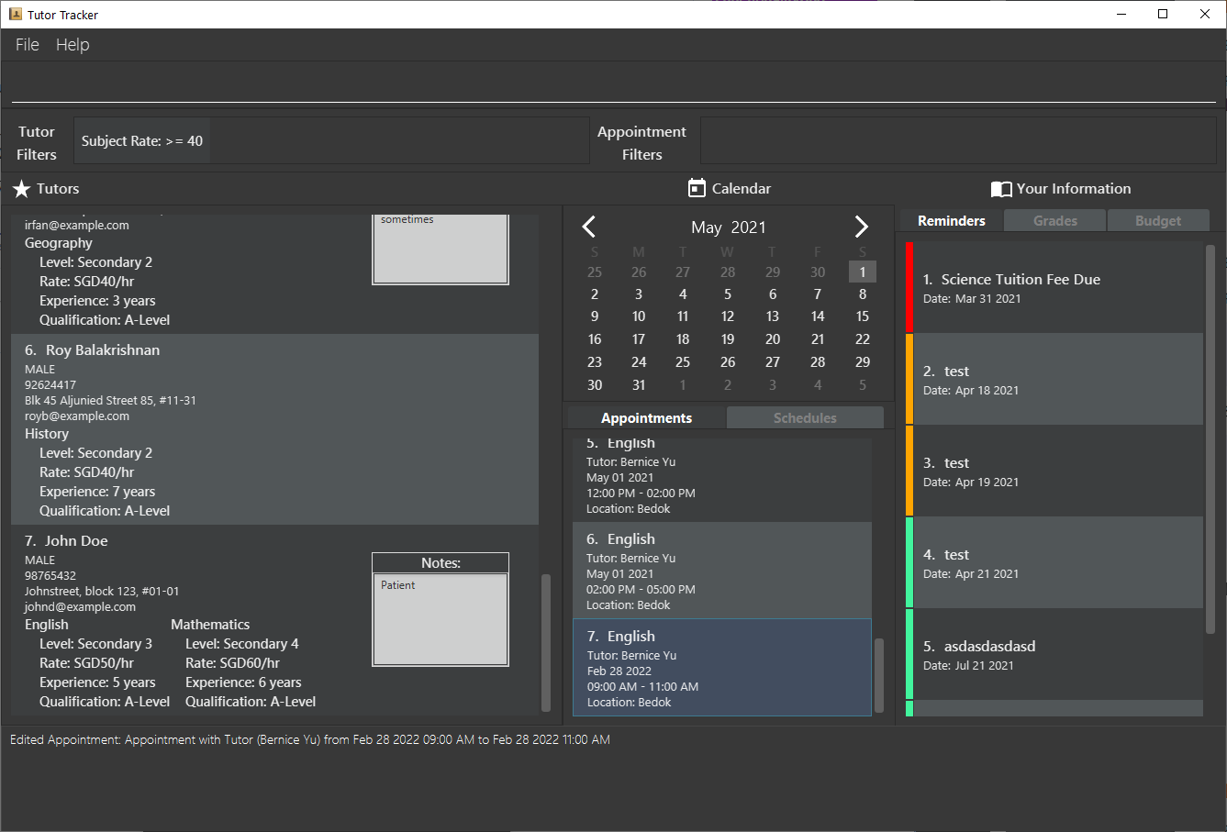This screenshot has height=832, width=1227.
Task: Click the orange priority bar of reminder 2
Action: (909, 379)
